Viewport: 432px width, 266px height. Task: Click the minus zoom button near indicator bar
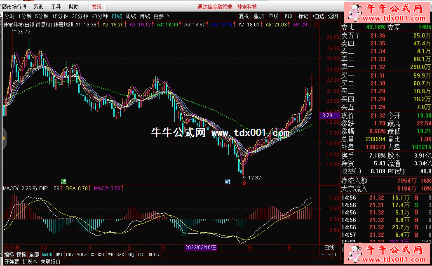point(329,254)
